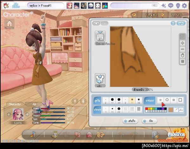Screen dimensions: 190x149
Task: Click the cash register shop icon in bottom bar
Action: pos(55,134)
